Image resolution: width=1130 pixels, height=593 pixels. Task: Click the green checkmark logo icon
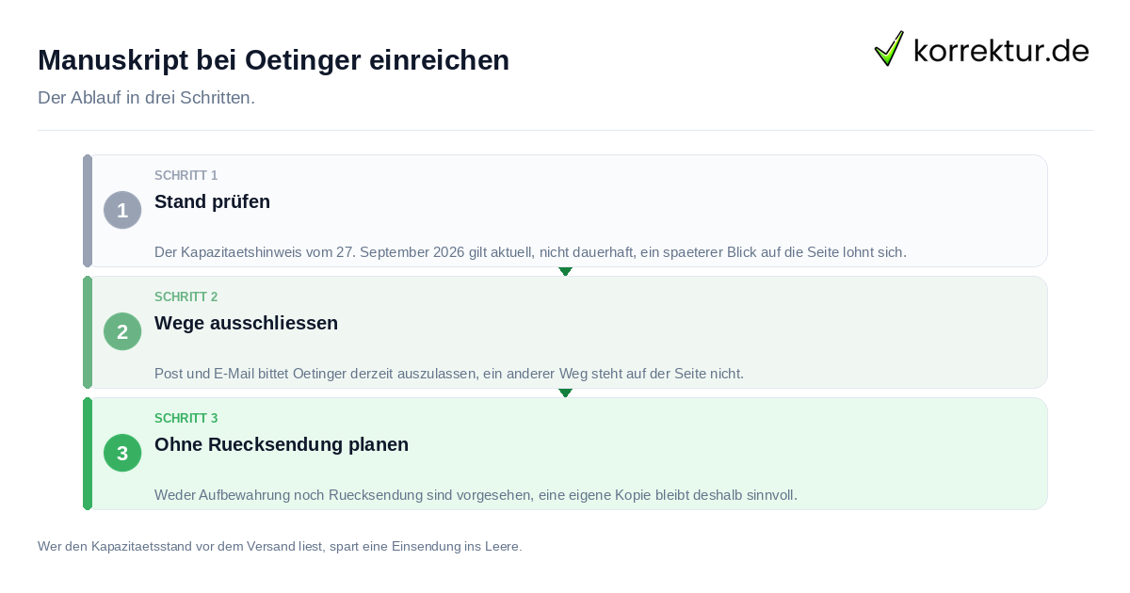pos(889,49)
